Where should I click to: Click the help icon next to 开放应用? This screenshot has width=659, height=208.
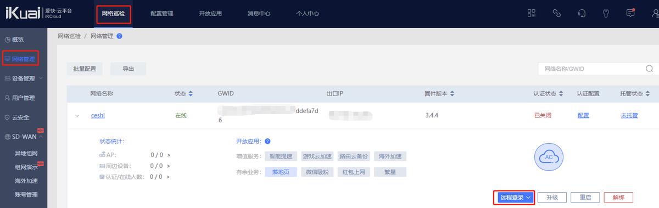point(267,142)
